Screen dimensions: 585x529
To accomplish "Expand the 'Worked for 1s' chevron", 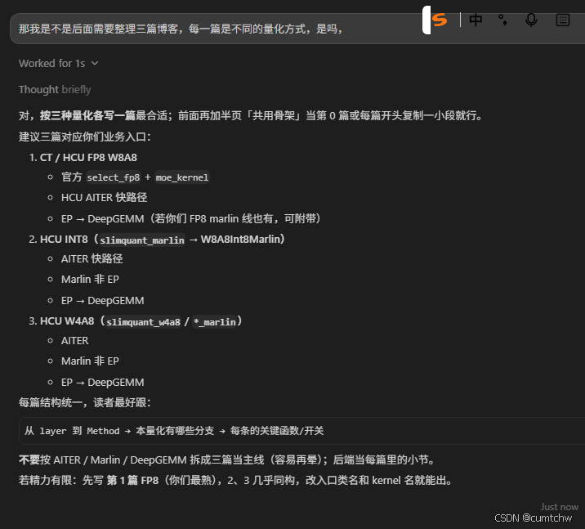I will point(95,64).
